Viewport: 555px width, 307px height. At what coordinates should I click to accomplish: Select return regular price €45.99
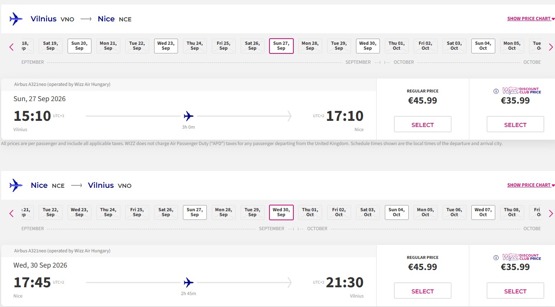(423, 291)
